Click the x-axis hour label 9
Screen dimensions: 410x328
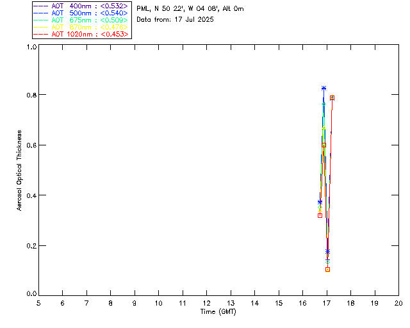(x=135, y=304)
